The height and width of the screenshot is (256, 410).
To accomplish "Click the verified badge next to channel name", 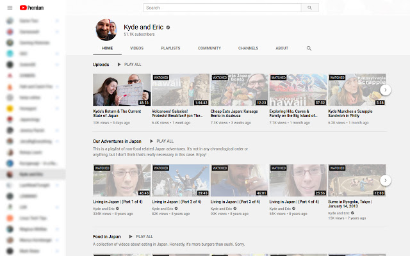I will pyautogui.click(x=168, y=28).
